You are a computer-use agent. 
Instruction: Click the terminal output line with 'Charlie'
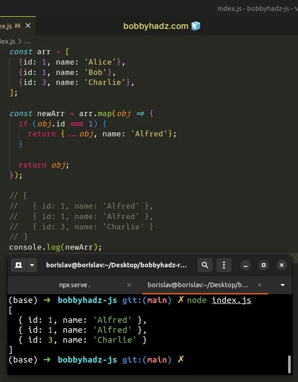tap(83, 340)
